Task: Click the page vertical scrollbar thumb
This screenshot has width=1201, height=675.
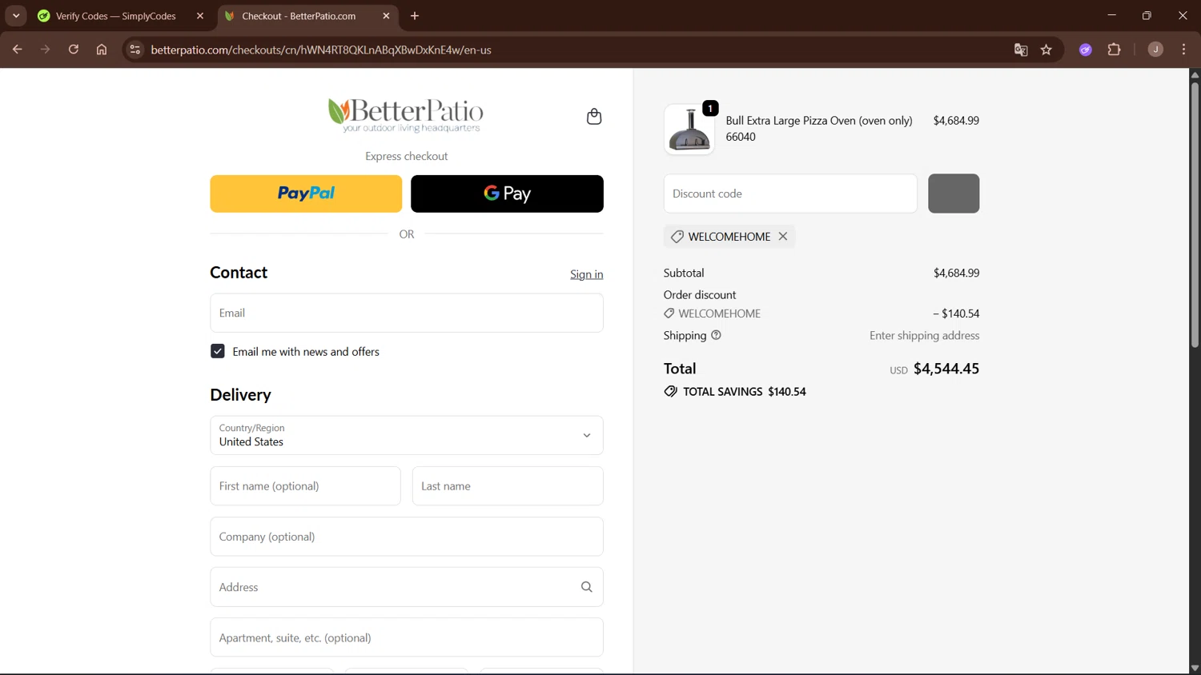Action: click(x=1195, y=214)
